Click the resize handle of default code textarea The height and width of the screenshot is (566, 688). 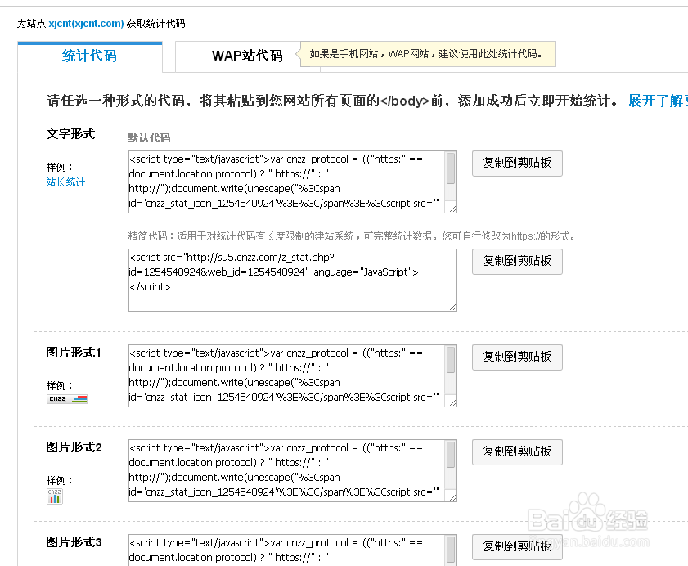pos(452,209)
